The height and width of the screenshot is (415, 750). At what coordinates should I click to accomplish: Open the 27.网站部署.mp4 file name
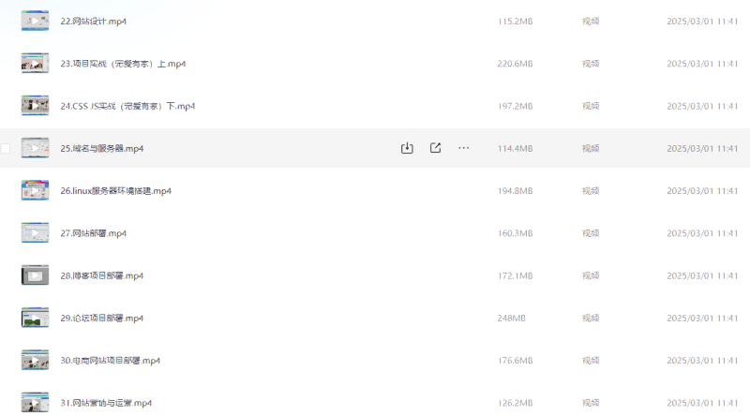click(x=94, y=233)
